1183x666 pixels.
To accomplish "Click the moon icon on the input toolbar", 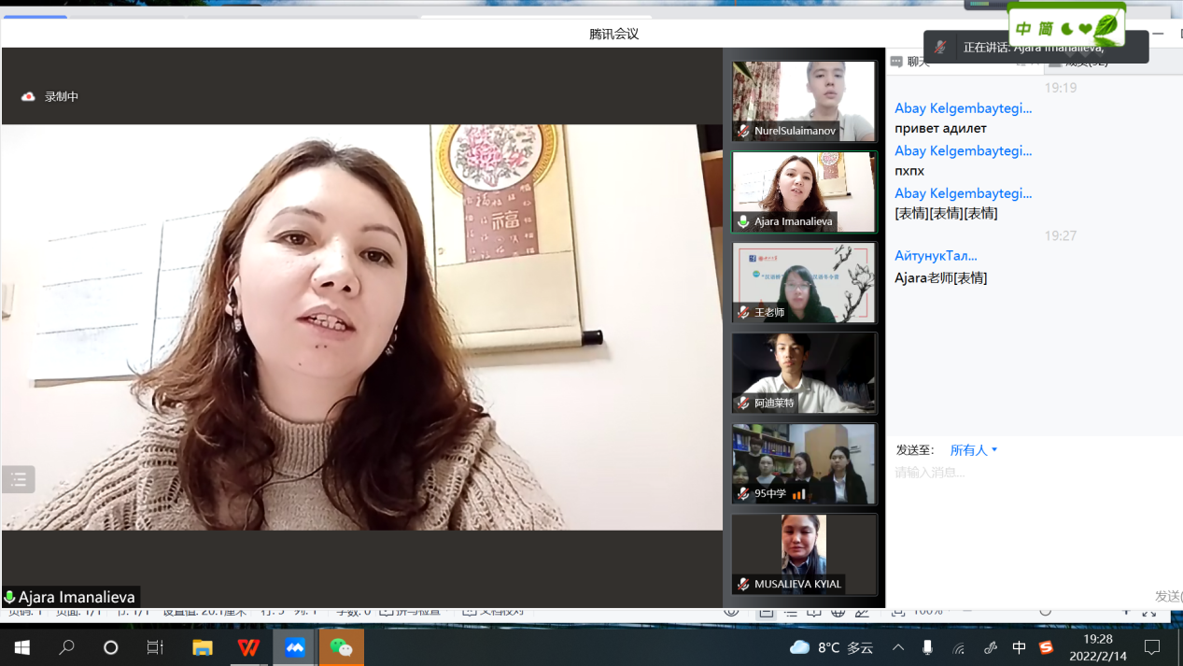I will point(1067,29).
